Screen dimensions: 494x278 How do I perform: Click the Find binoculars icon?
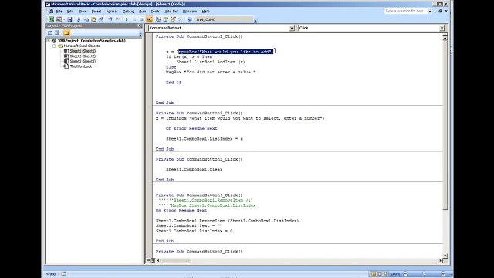(x=101, y=19)
